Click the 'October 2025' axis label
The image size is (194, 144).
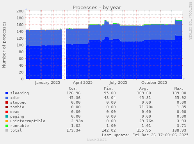click(x=154, y=83)
